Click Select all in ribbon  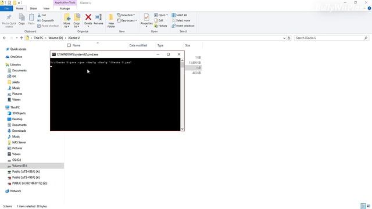[180, 15]
